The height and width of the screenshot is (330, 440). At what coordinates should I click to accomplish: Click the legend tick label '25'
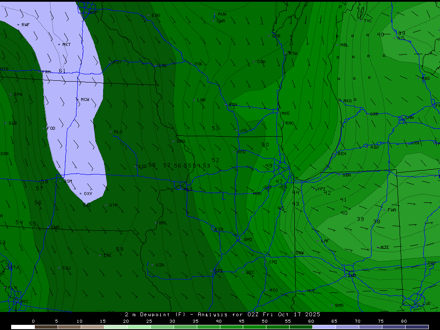(x=149, y=321)
